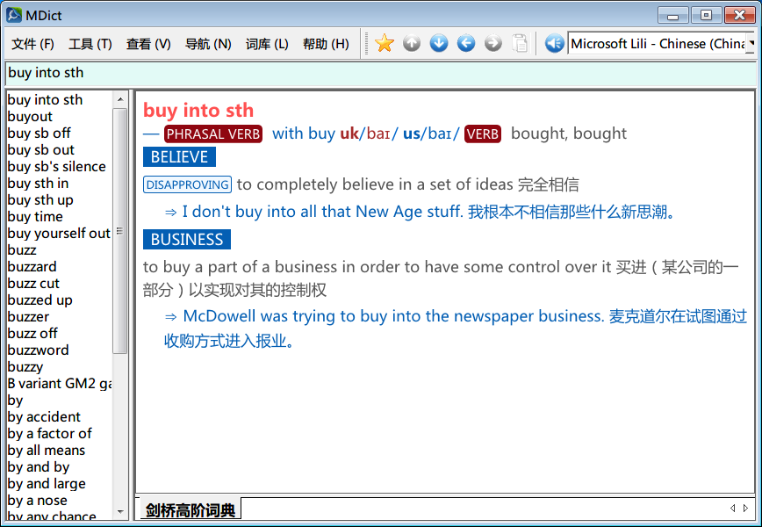Click the McDowell example sentence
The height and width of the screenshot is (527, 762).
point(456,328)
